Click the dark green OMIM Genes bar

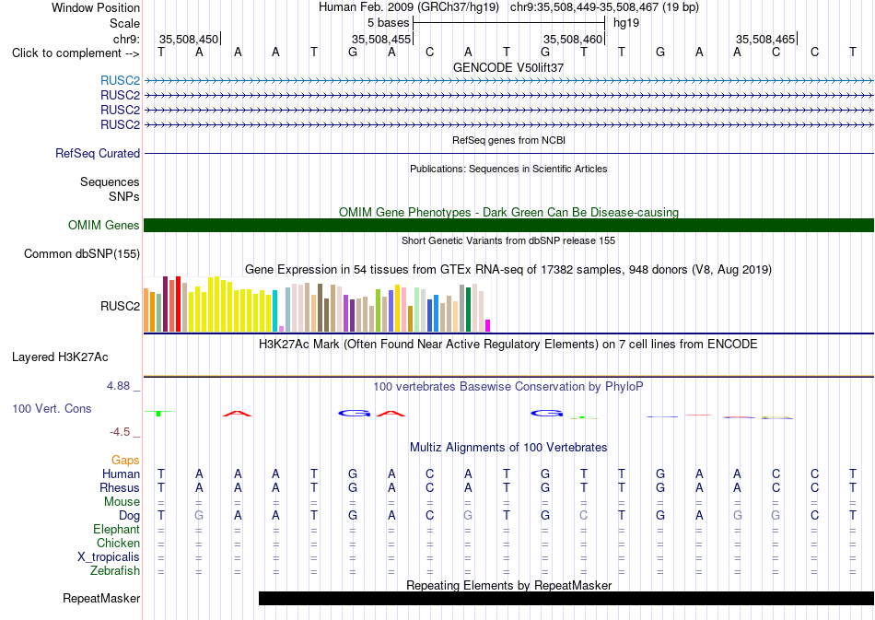click(508, 225)
